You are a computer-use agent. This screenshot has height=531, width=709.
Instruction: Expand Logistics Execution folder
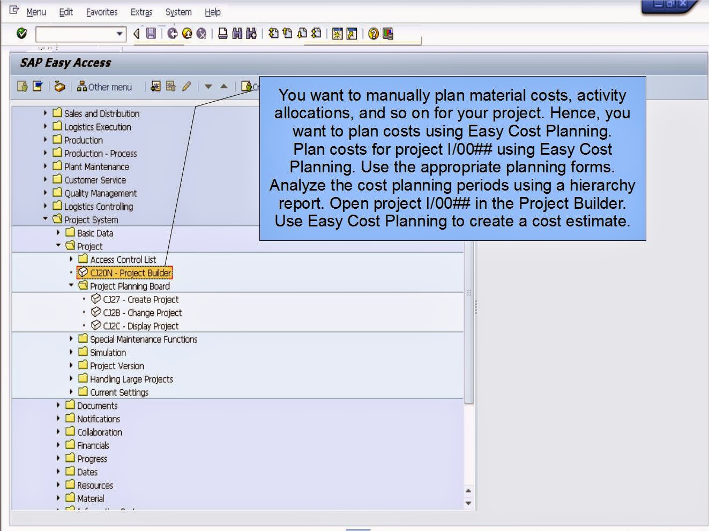45,126
